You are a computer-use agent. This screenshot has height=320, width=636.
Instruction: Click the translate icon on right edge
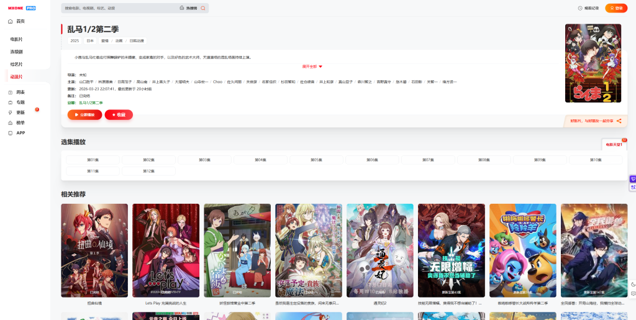click(633, 187)
